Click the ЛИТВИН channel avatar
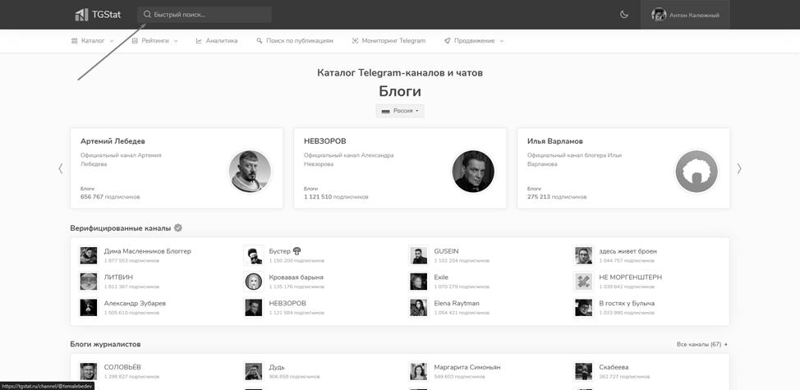 tap(88, 282)
